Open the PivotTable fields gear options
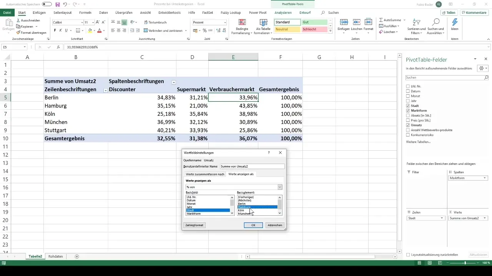Viewport: 492px width, 276px height. (x=482, y=68)
